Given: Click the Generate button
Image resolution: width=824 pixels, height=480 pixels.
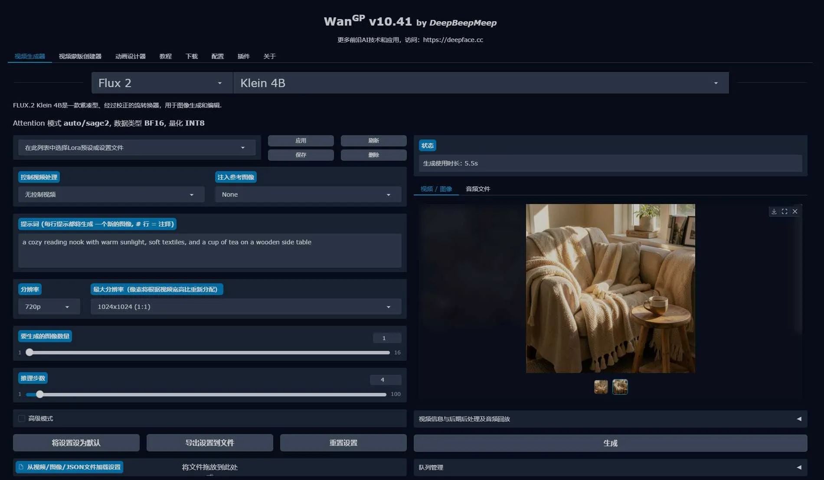Looking at the screenshot, I should pyautogui.click(x=610, y=443).
